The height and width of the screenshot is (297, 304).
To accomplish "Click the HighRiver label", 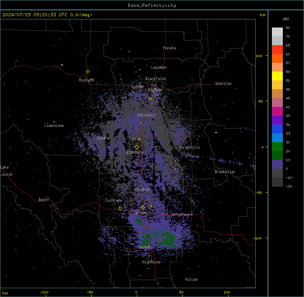I will click(152, 262).
